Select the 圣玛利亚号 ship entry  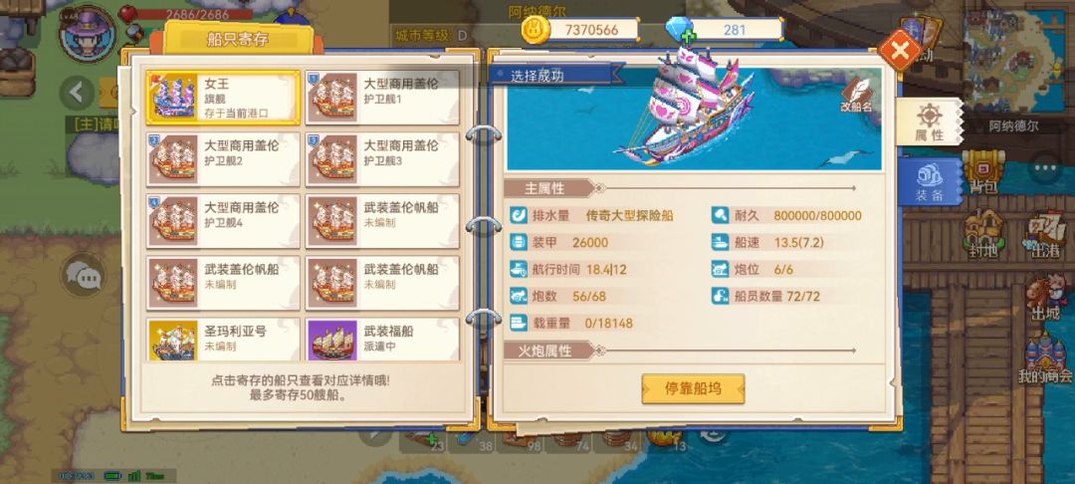tap(223, 340)
